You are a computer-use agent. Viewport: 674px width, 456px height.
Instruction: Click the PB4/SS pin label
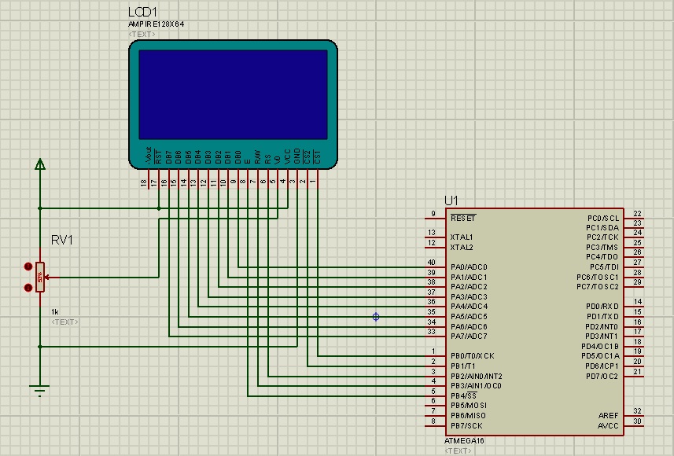point(464,395)
